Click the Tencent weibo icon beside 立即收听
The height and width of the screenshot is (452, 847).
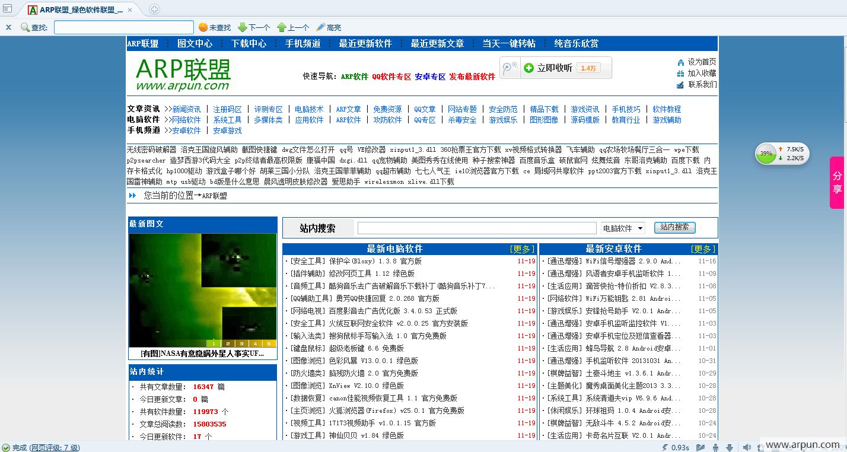pyautogui.click(x=510, y=68)
